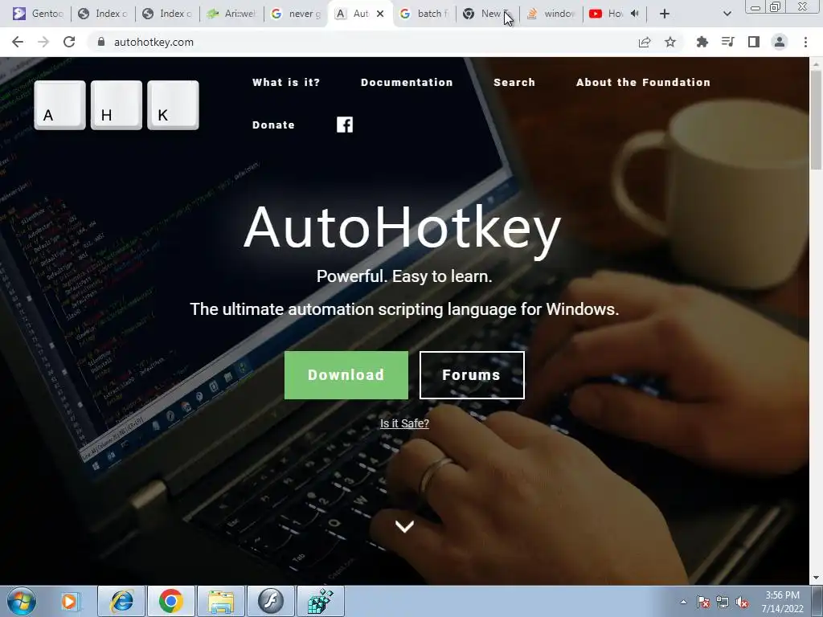Reload the autohotkey.com page
Image resolution: width=823 pixels, height=617 pixels.
tap(69, 42)
